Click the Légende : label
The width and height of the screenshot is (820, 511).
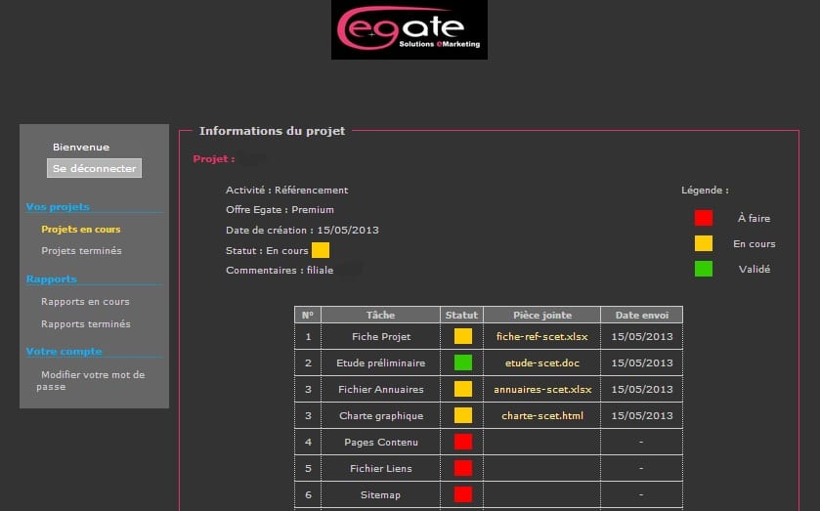point(705,190)
